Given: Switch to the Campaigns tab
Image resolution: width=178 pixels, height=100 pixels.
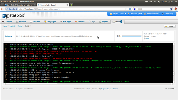Looking at the screenshot, I should [50, 22].
